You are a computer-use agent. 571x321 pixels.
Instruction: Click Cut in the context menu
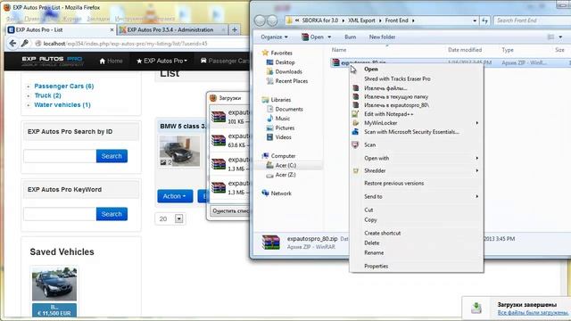pyautogui.click(x=368, y=210)
